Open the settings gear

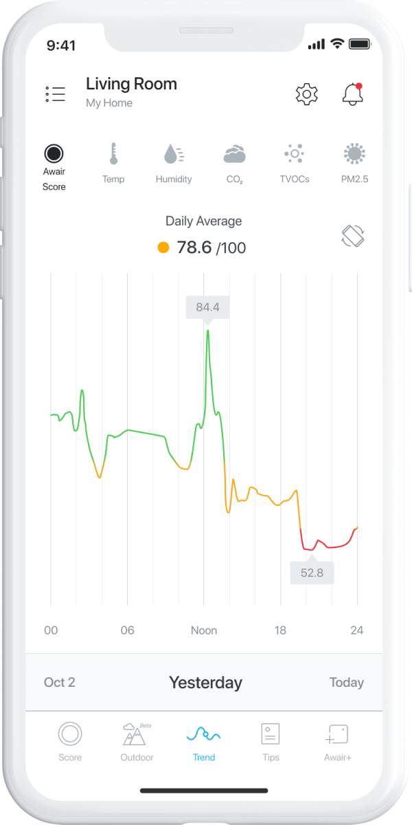click(306, 94)
